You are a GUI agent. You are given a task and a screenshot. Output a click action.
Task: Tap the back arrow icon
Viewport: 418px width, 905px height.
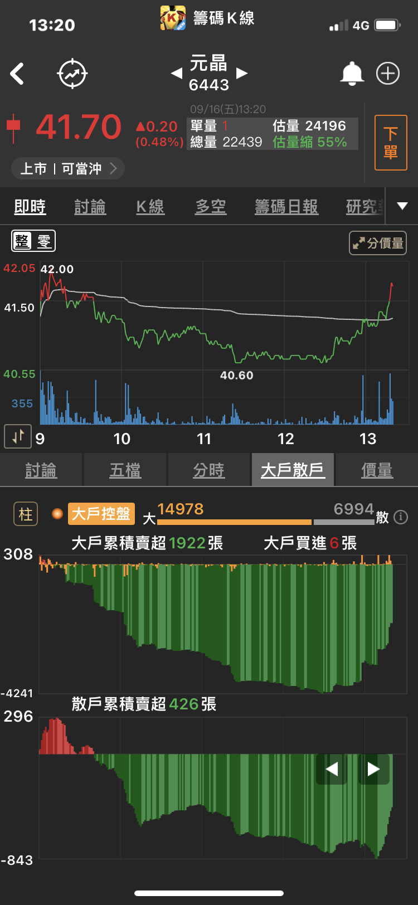click(x=18, y=74)
